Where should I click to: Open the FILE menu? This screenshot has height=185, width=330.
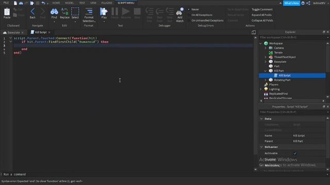(x=6, y=3)
